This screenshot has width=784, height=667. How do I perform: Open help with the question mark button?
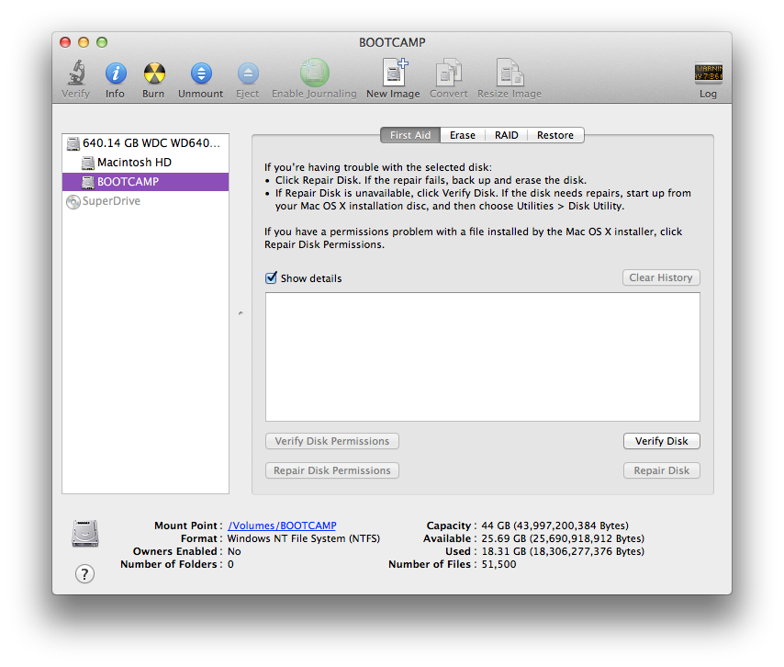pos(85,574)
